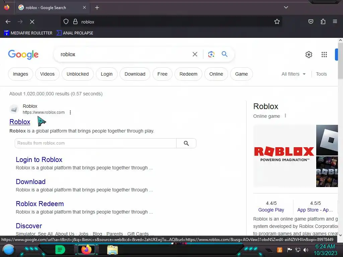
Task: Apply the Online search chip
Action: click(x=216, y=74)
